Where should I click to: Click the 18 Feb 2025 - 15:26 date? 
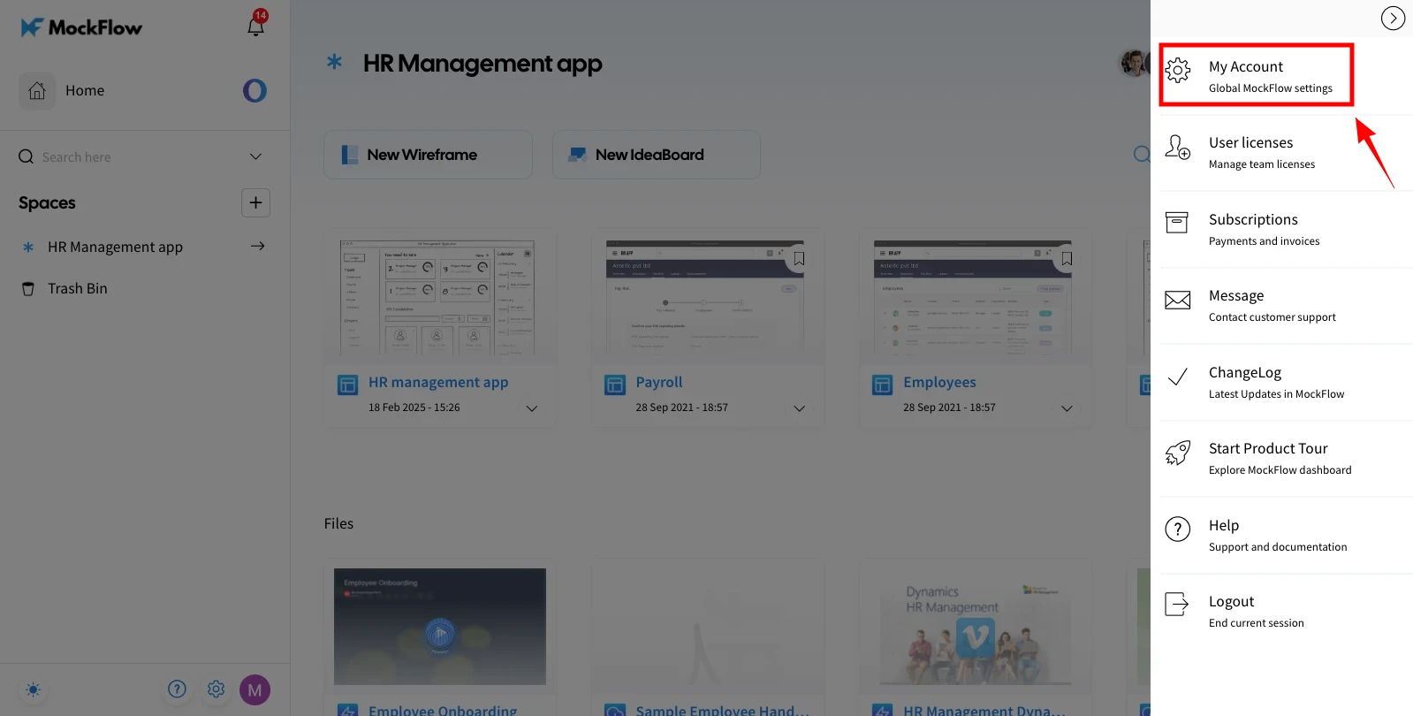coord(414,408)
